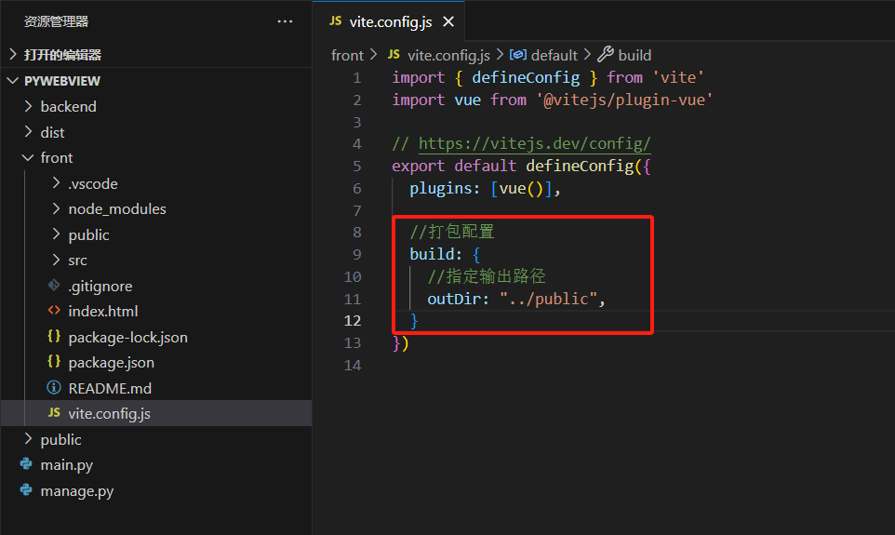Click on 'defineConfig' in the import line
Screen dimensions: 895x535
(526, 77)
